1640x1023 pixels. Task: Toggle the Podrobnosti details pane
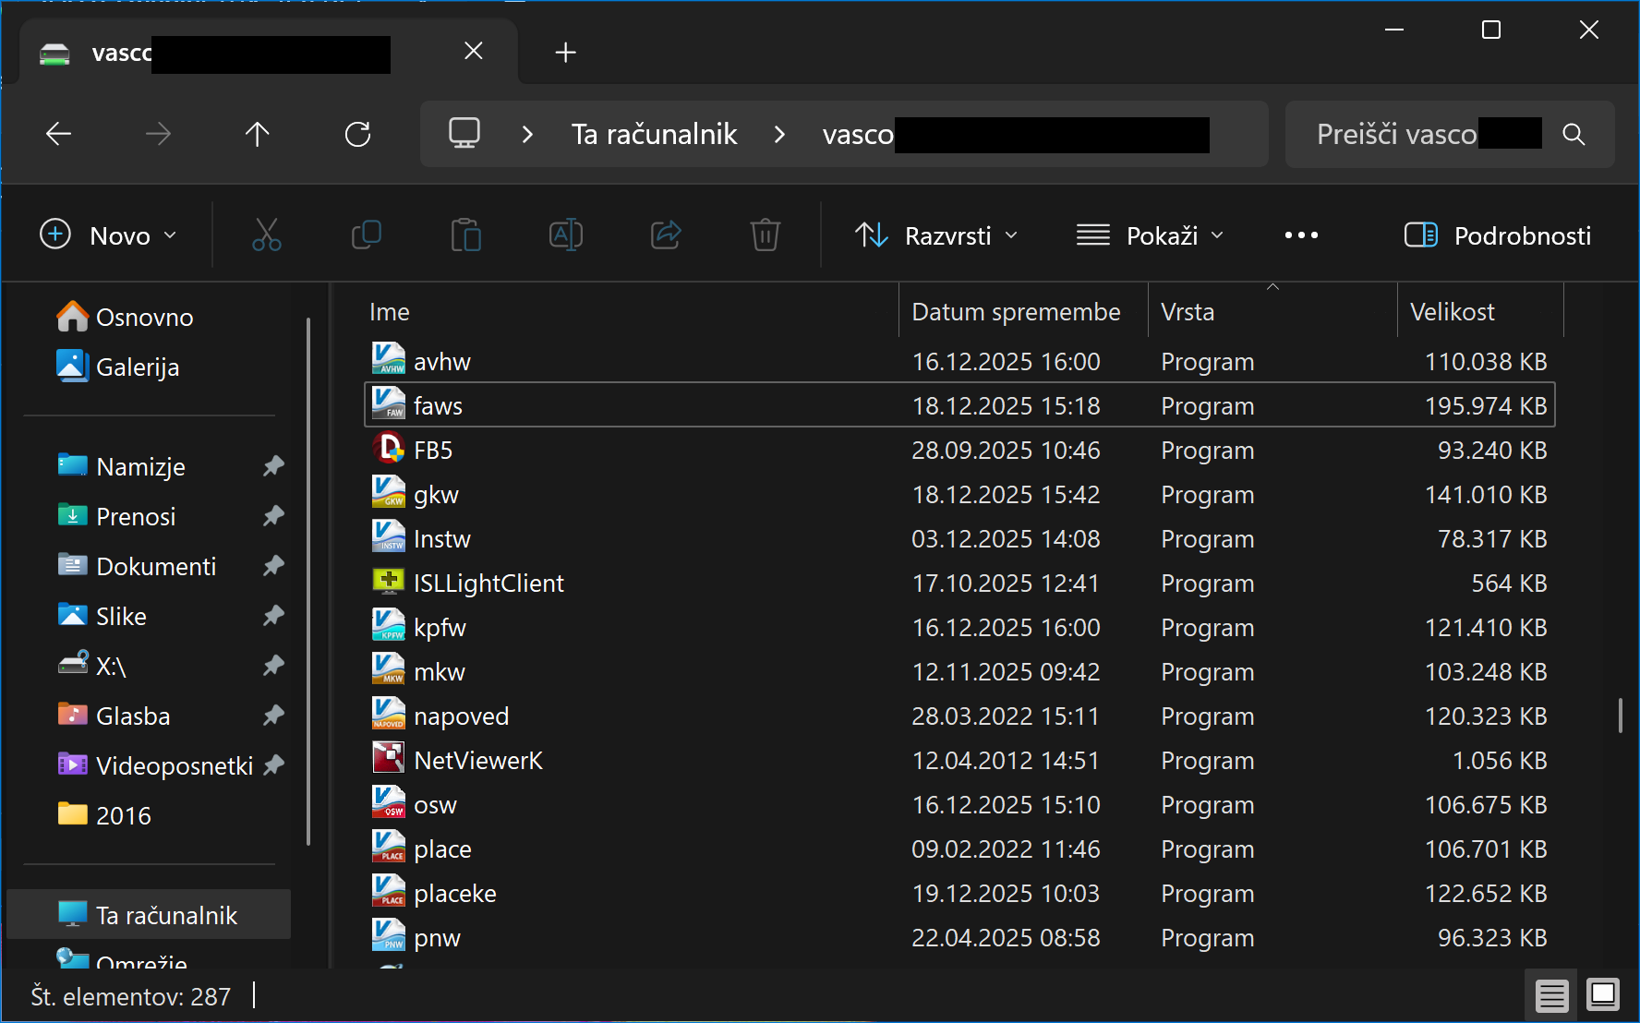pos(1497,235)
